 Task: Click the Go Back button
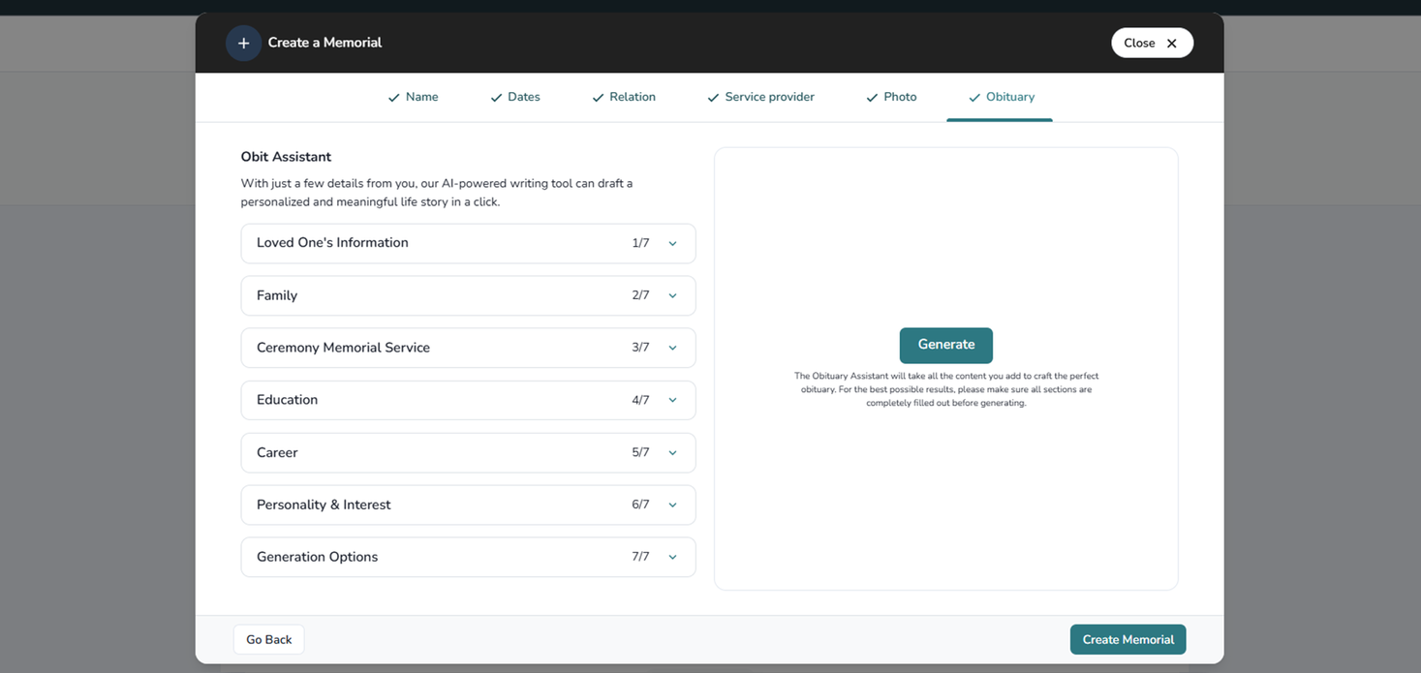coord(268,639)
